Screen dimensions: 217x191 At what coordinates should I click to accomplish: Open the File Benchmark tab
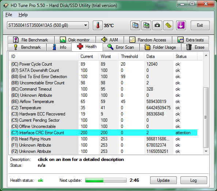pos(31,40)
